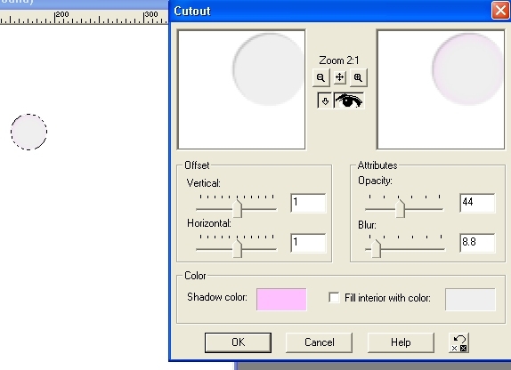The width and height of the screenshot is (511, 370).
Task: Open the interior fill color swatch
Action: pos(470,299)
